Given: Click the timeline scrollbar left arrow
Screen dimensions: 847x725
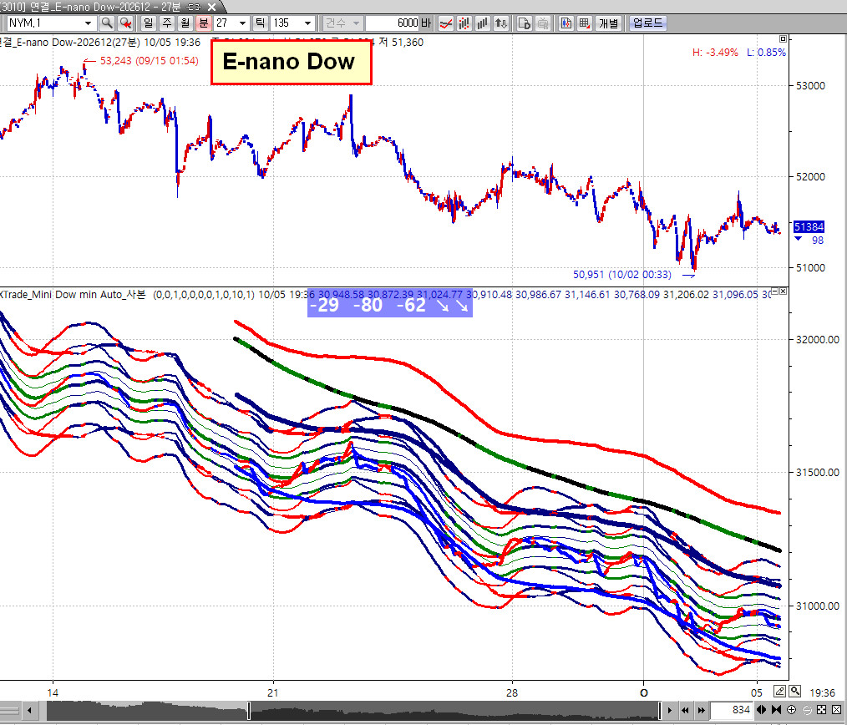Looking at the screenshot, I should pyautogui.click(x=28, y=711).
